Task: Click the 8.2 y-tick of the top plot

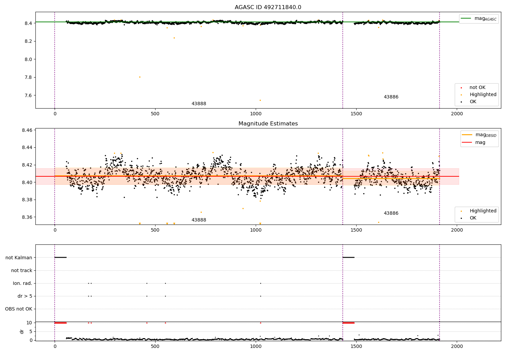Action: coord(28,41)
